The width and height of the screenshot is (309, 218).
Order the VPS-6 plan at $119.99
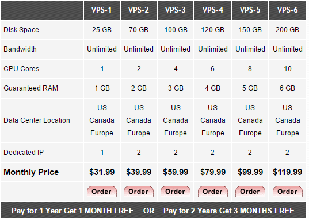point(288,192)
